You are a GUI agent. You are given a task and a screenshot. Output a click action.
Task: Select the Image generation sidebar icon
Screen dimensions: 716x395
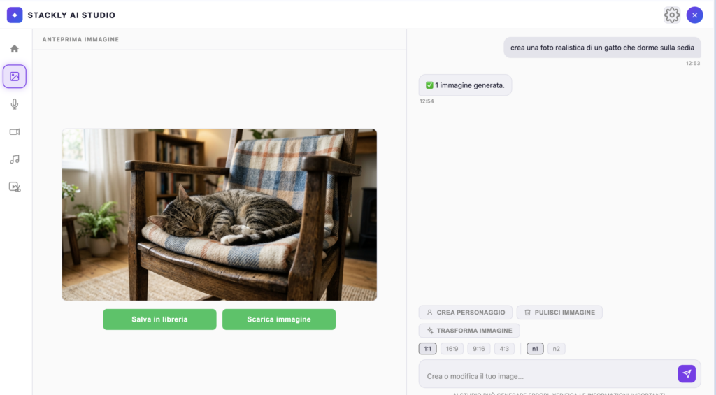tap(15, 76)
